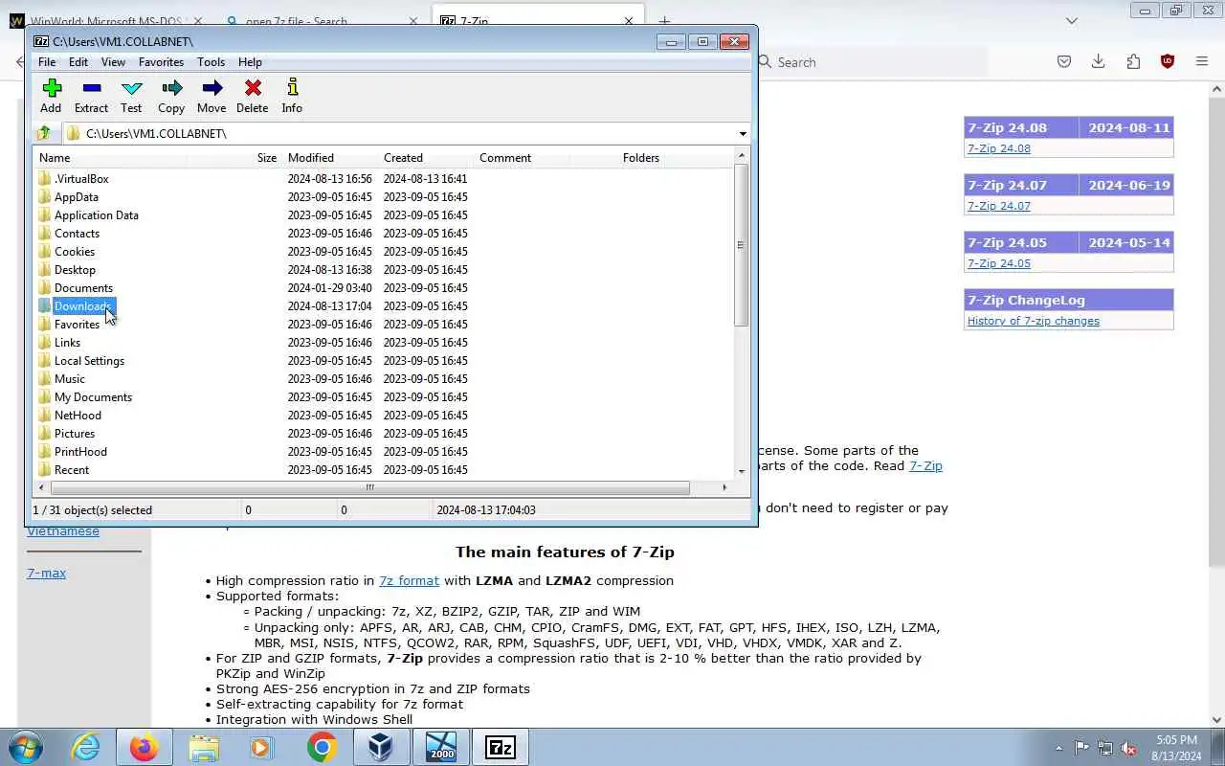
Task: Open Internet Explorer from the taskbar
Action: 86,747
